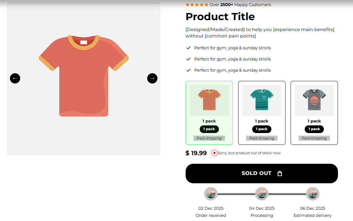Click the delivery progress bar between first steps
Image resolution: width=353 pixels, height=221 pixels.
pos(237,194)
